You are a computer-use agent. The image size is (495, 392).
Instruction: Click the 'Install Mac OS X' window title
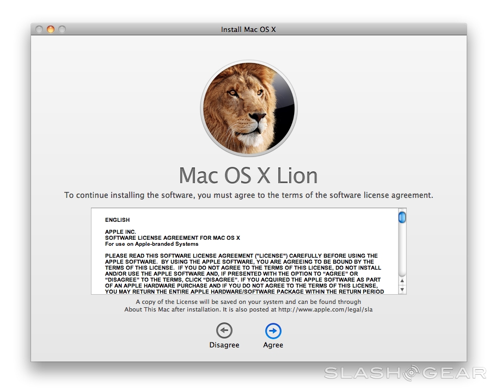click(248, 29)
